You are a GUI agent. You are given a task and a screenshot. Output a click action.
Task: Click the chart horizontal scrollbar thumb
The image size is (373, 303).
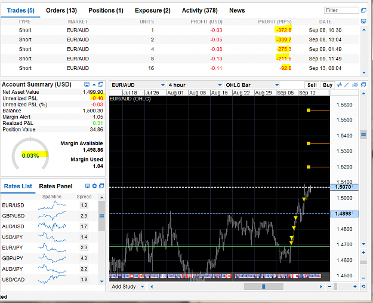click(x=264, y=286)
